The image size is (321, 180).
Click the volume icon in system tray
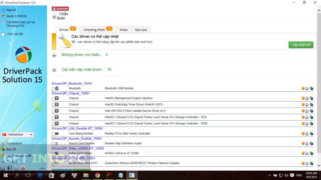click(x=286, y=175)
